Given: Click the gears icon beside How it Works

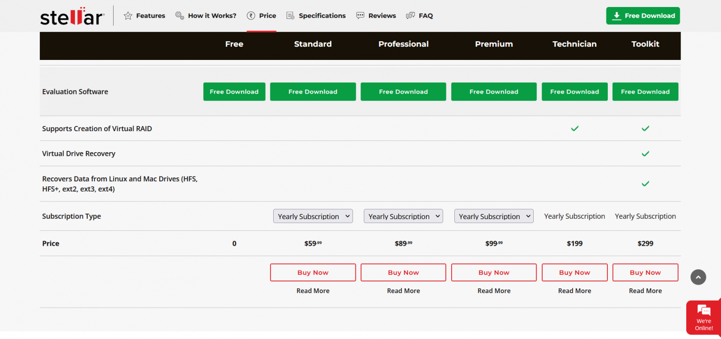Looking at the screenshot, I should coord(179,16).
